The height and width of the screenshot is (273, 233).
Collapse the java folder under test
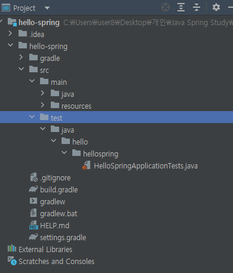[42, 129]
